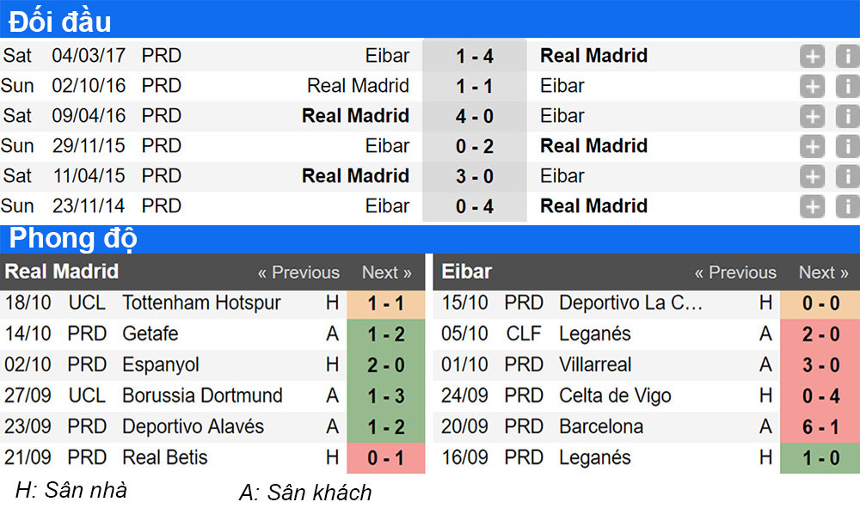860x508 pixels.
Task: Expand the plus icon on the 29/11/15 match
Action: pyautogui.click(x=812, y=147)
